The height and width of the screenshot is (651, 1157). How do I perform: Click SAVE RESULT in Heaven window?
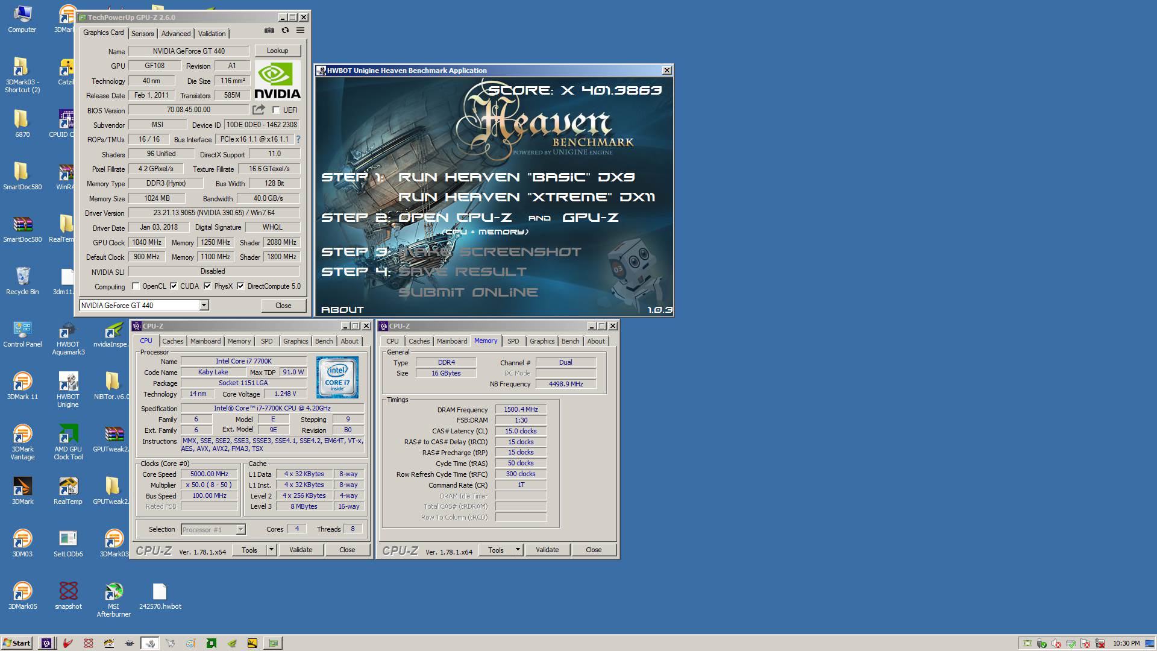coord(463,272)
